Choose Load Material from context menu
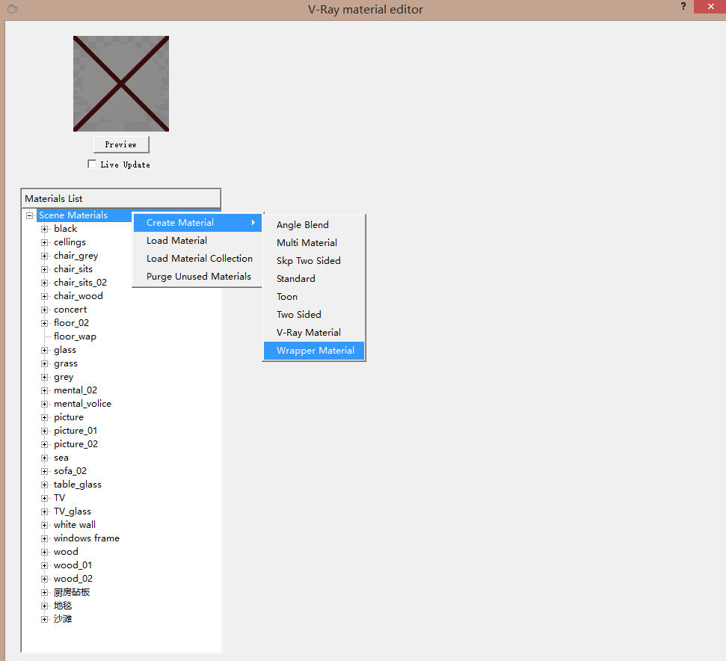 click(197, 241)
